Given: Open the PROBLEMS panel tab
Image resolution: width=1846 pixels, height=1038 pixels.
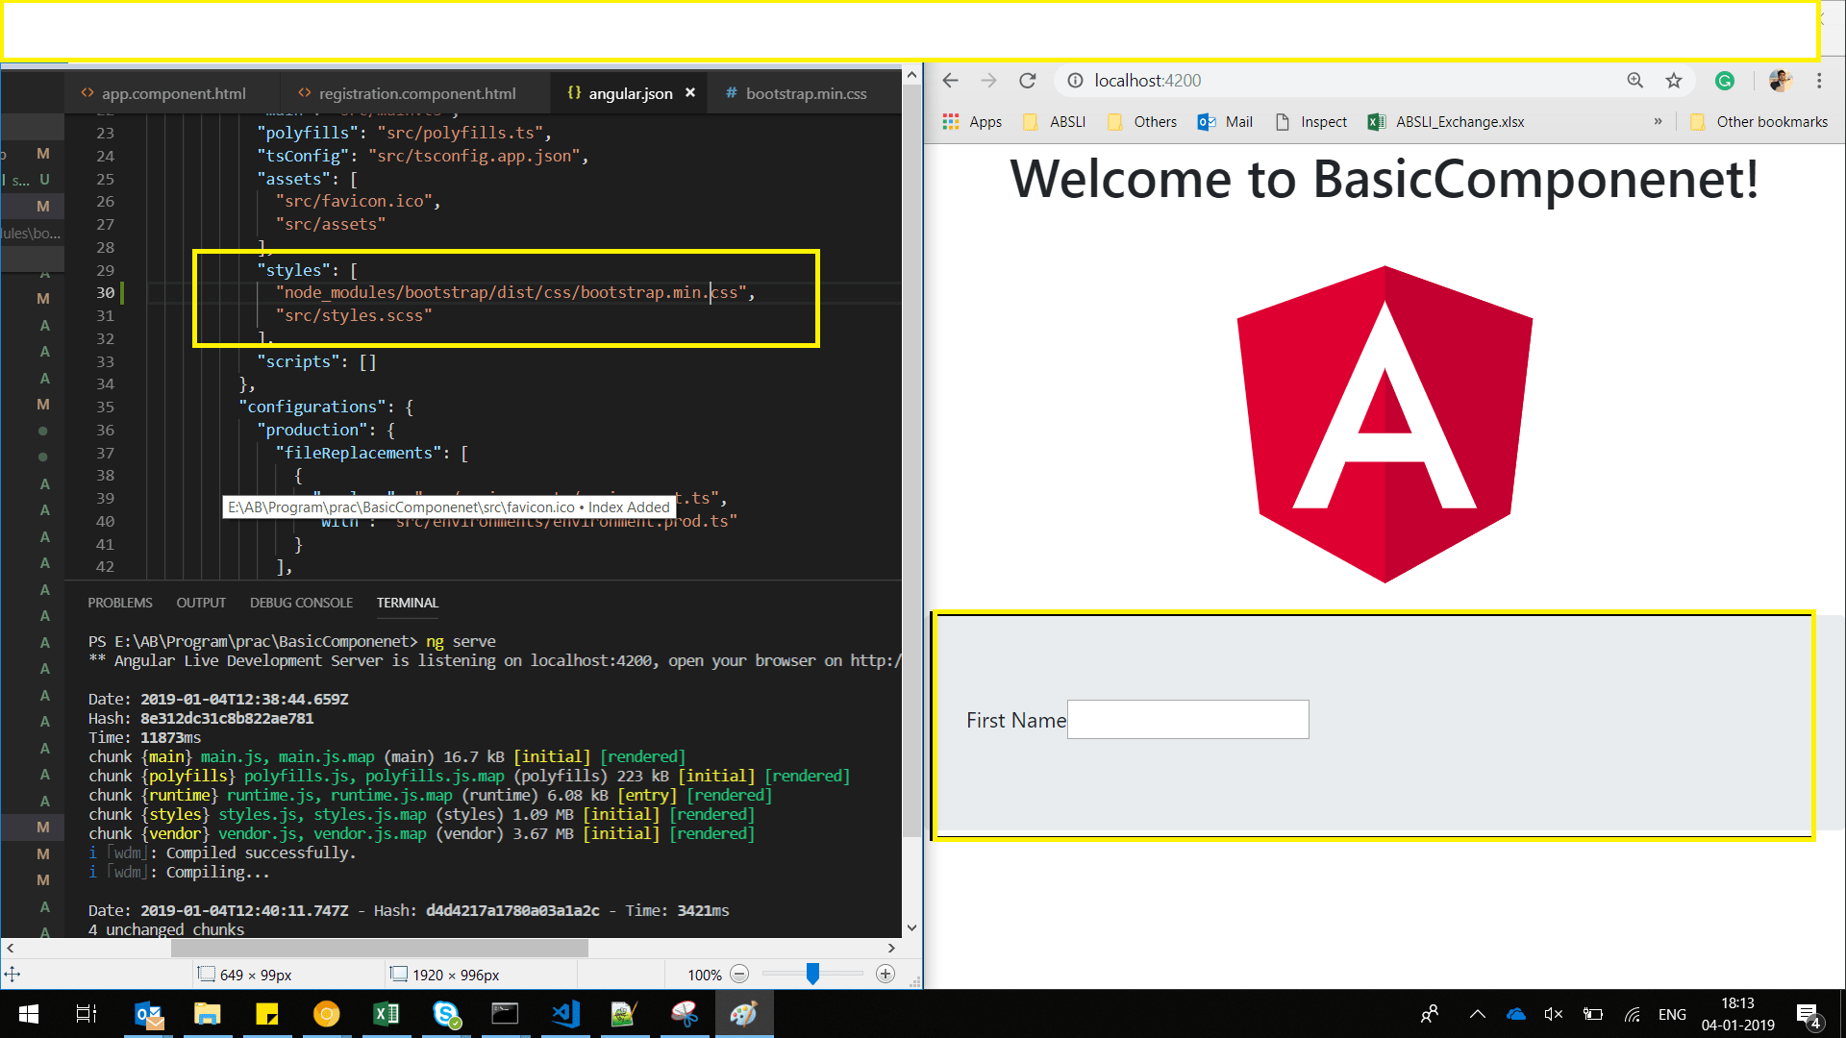Looking at the screenshot, I should 119,603.
